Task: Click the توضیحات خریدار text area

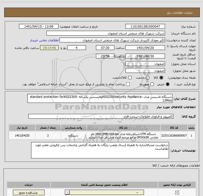Action: tap(100, 150)
